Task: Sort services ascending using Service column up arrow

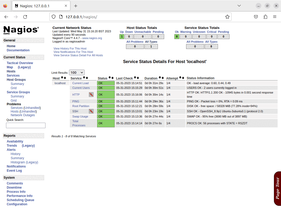Action: pyautogui.click(x=84, y=78)
